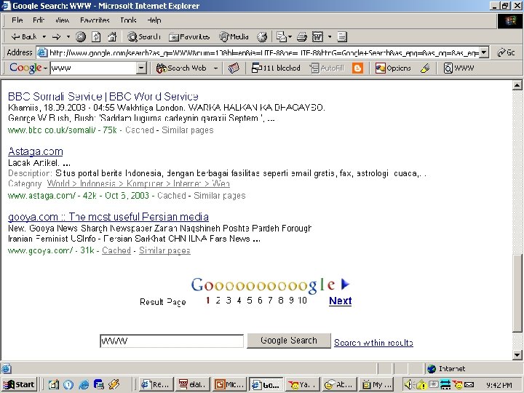The width and height of the screenshot is (524, 393).
Task: Click the Discuss toolbar icon
Action: (342, 37)
